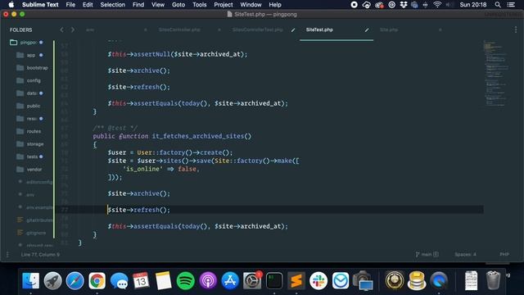Launch Google Chrome from the Dock

[x=97, y=280]
